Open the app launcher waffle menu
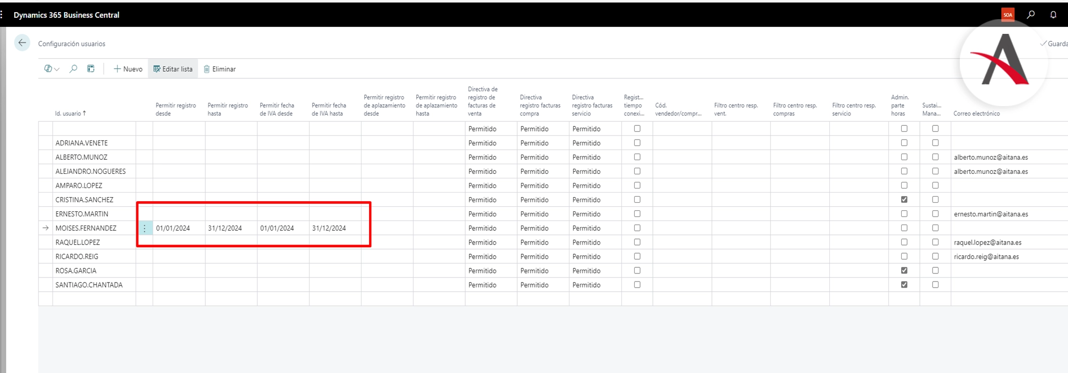 [x=2, y=15]
